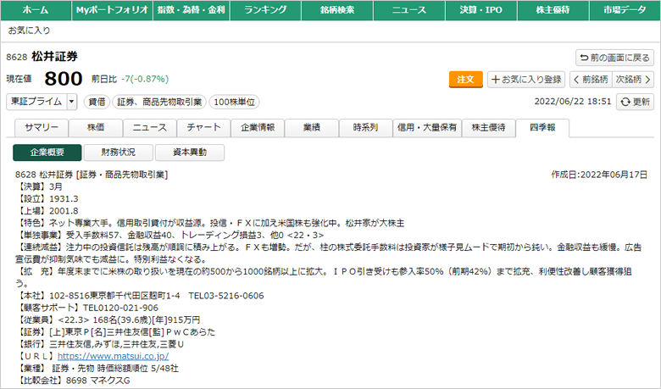Select the timestamp 2022/06/22 18:51
This screenshot has width=661, height=389.
pyautogui.click(x=573, y=102)
